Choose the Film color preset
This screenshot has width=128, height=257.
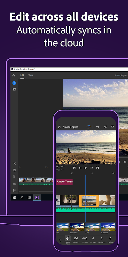tap(92, 227)
